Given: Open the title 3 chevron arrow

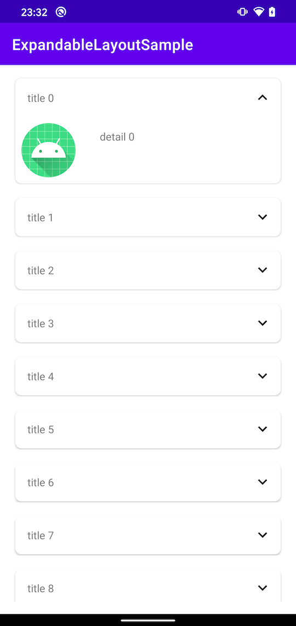Looking at the screenshot, I should pos(262,323).
